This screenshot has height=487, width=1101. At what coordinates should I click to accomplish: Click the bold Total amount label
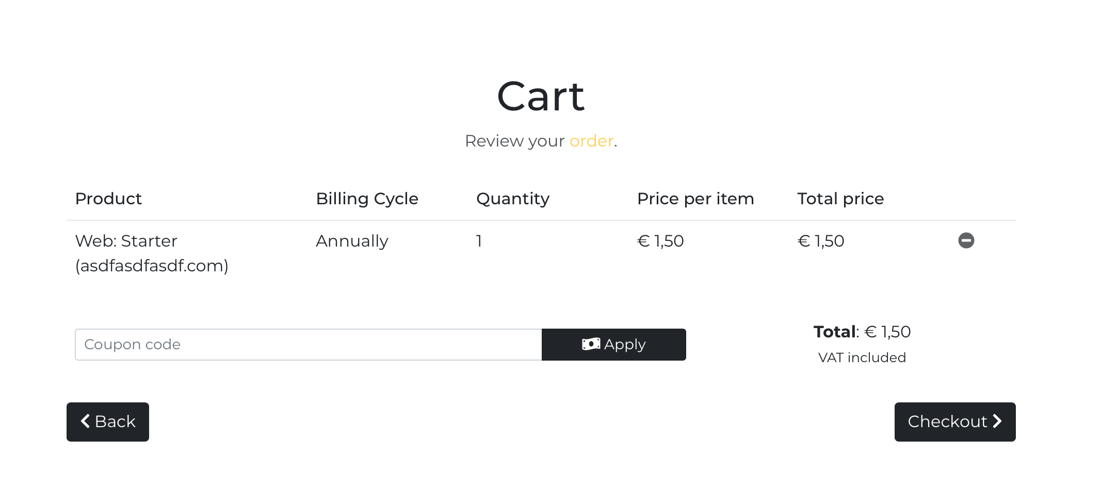pyautogui.click(x=834, y=332)
